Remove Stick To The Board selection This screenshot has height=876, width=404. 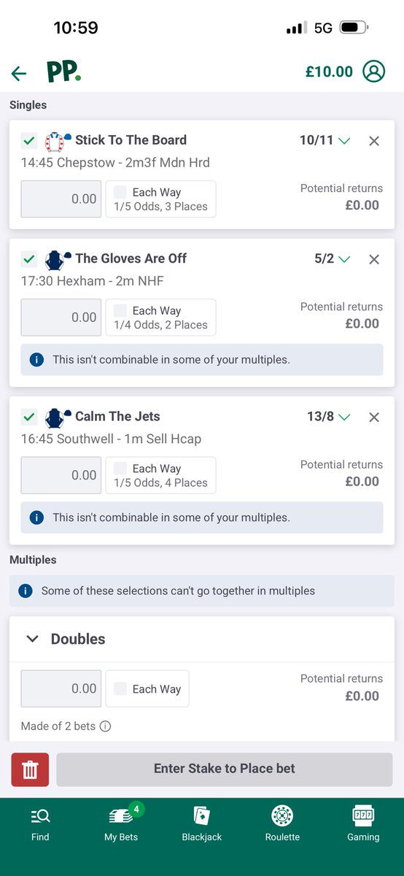coord(374,141)
